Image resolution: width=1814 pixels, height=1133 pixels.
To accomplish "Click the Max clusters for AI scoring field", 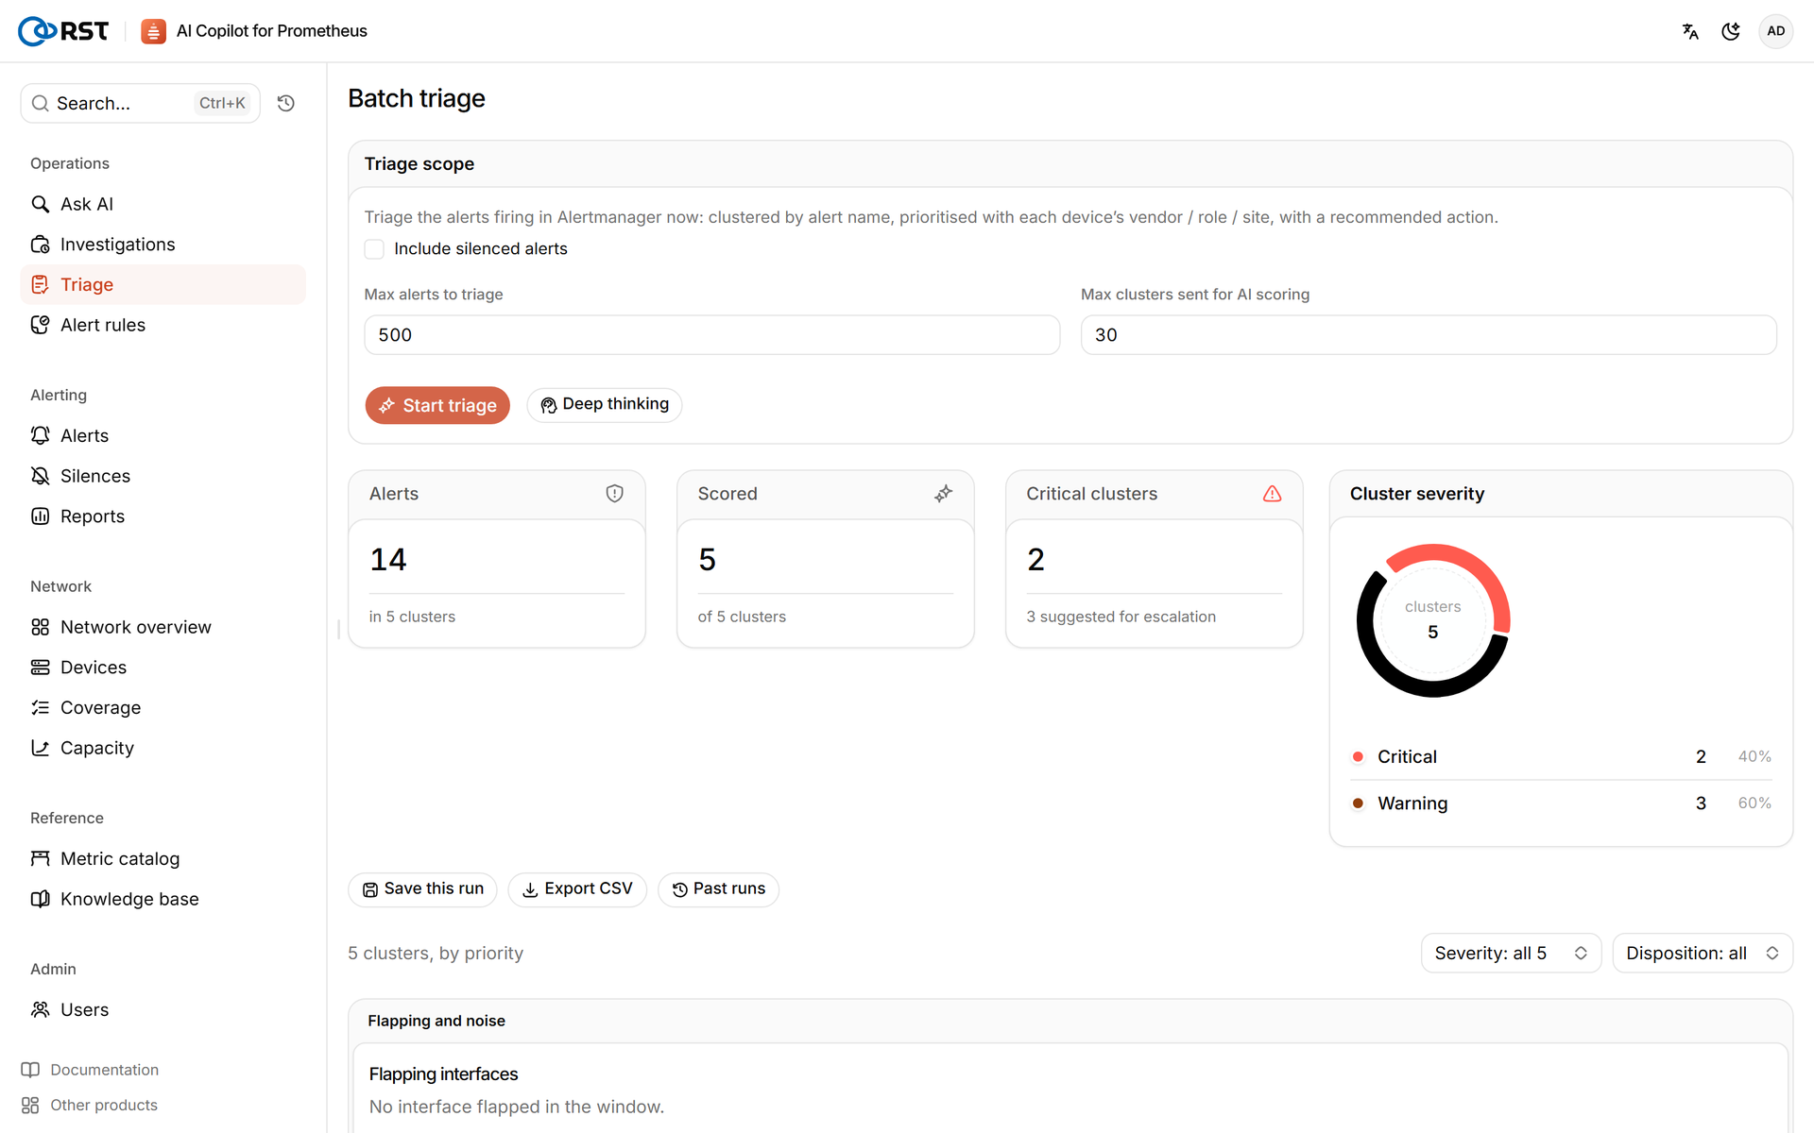I will click(x=1429, y=335).
